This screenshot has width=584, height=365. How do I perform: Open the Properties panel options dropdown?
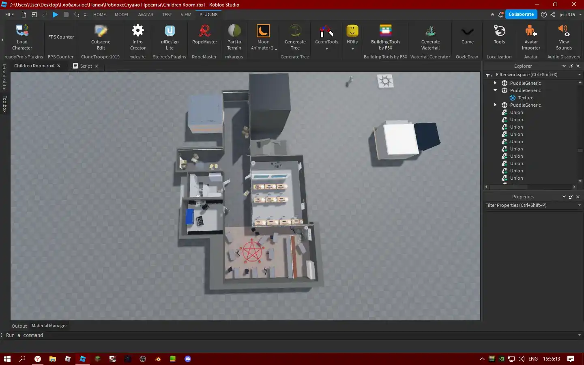click(x=564, y=197)
